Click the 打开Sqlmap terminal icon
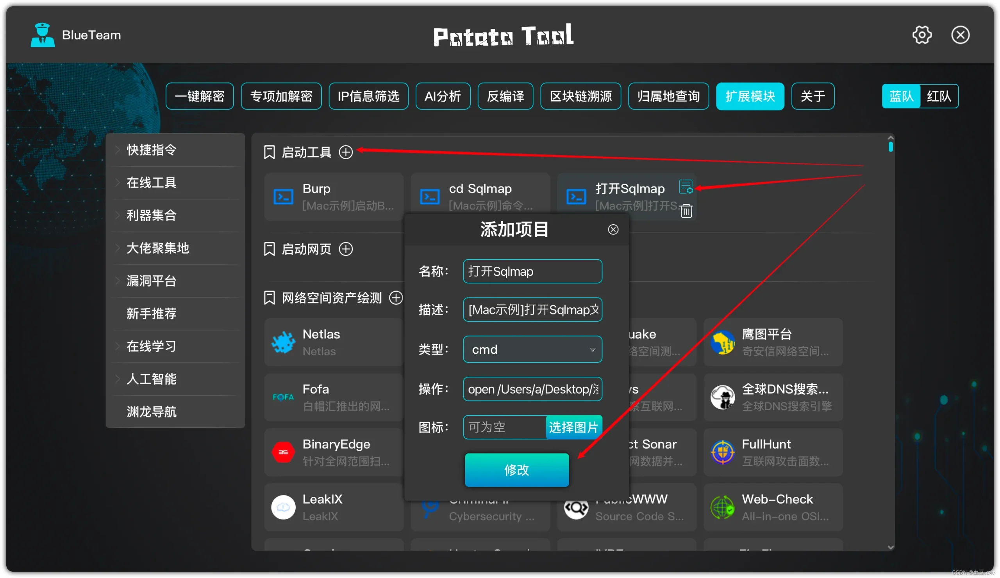Viewport: 1000px width, 578px height. pos(576,197)
